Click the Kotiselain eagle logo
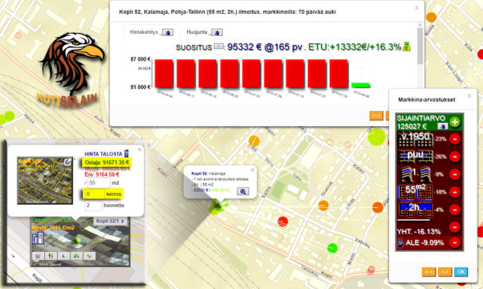The height and width of the screenshot is (289, 483). 72,70
